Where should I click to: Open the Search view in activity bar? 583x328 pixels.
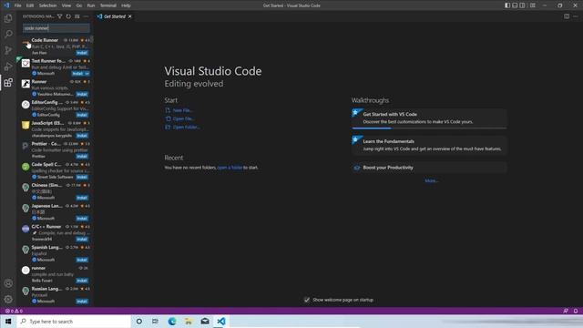point(8,35)
